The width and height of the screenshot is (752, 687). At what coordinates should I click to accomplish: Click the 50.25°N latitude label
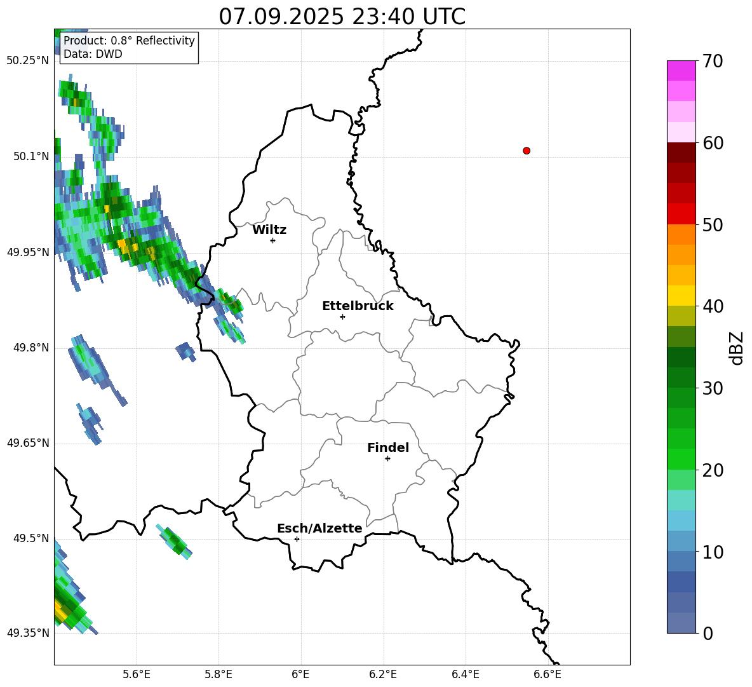28,61
